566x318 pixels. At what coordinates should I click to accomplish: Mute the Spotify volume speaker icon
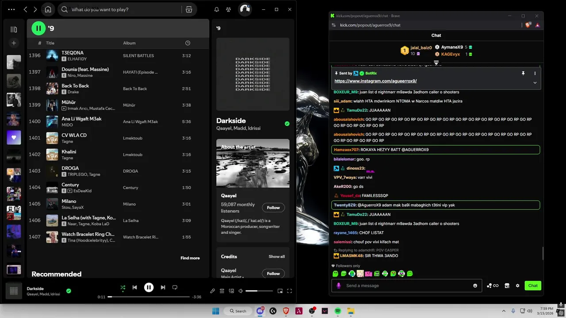pos(241,291)
